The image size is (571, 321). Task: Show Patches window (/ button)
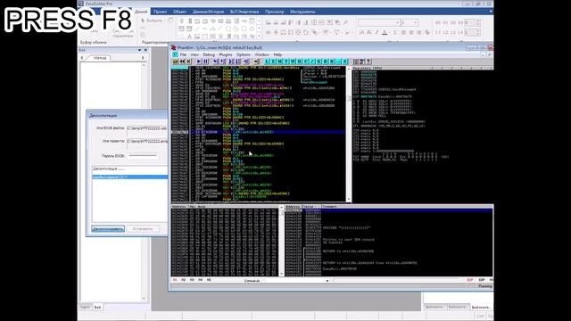coord(313,62)
